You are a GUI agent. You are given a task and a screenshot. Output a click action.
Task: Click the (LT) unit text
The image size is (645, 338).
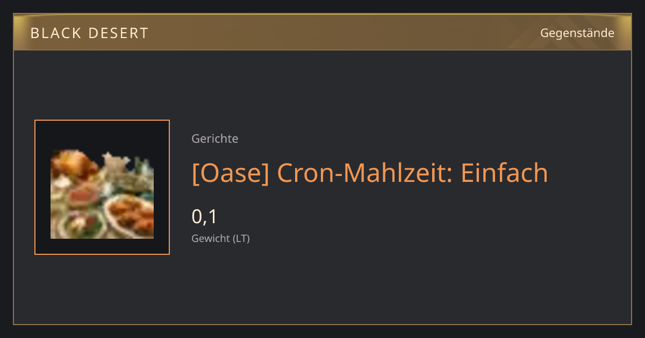tap(241, 239)
